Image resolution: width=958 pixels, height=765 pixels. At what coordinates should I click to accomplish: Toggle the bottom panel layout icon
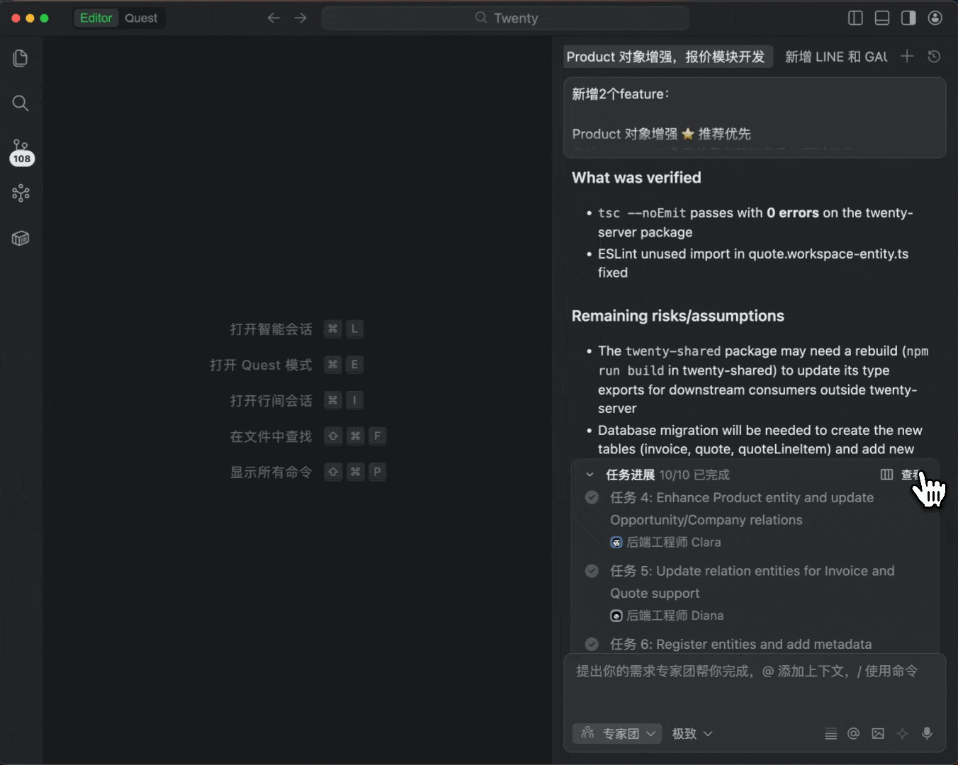tap(882, 18)
